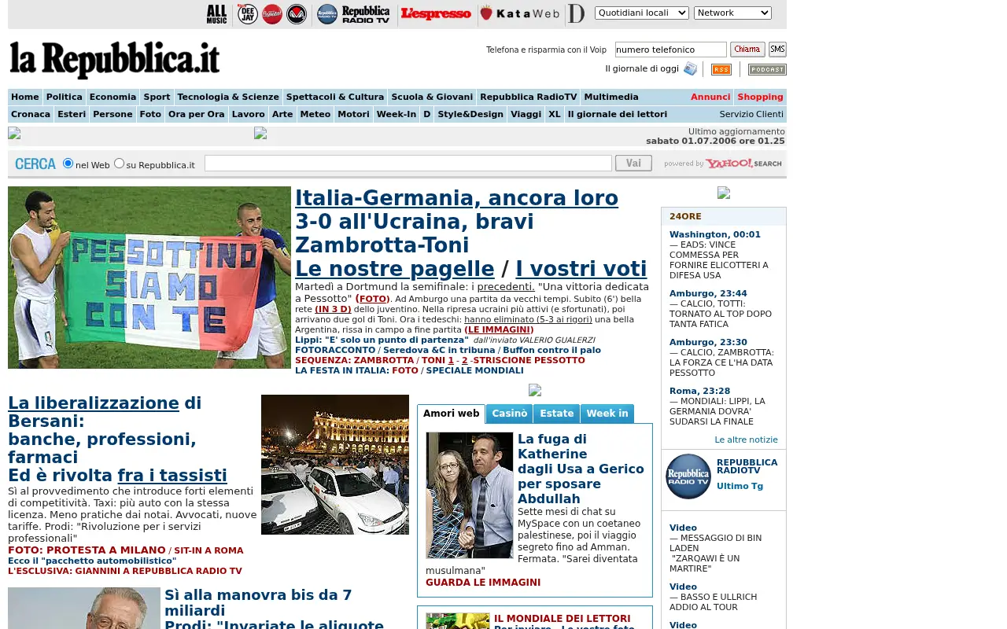
Task: Open the 'Le nostre pagelle' link
Action: 395,269
